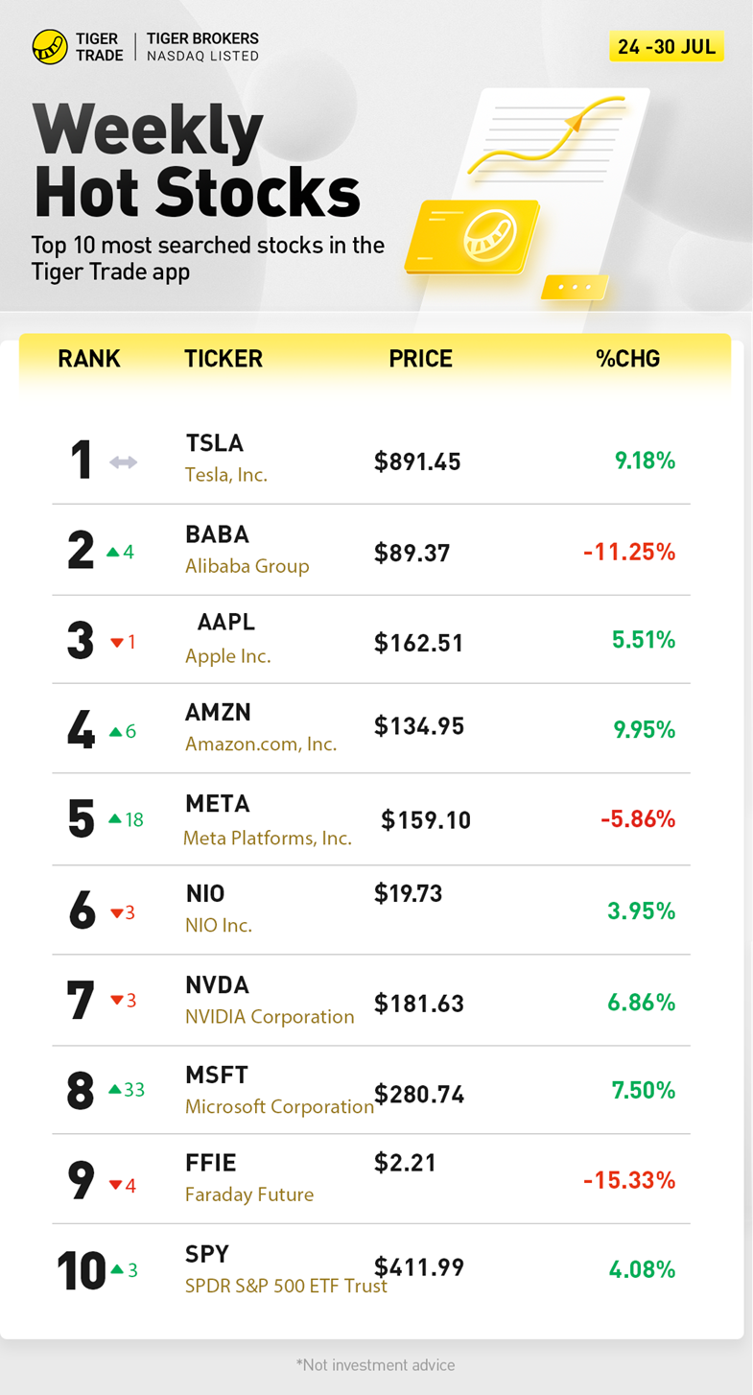
Task: Open the NVIDIA Corporation company name
Action: pos(270,1016)
